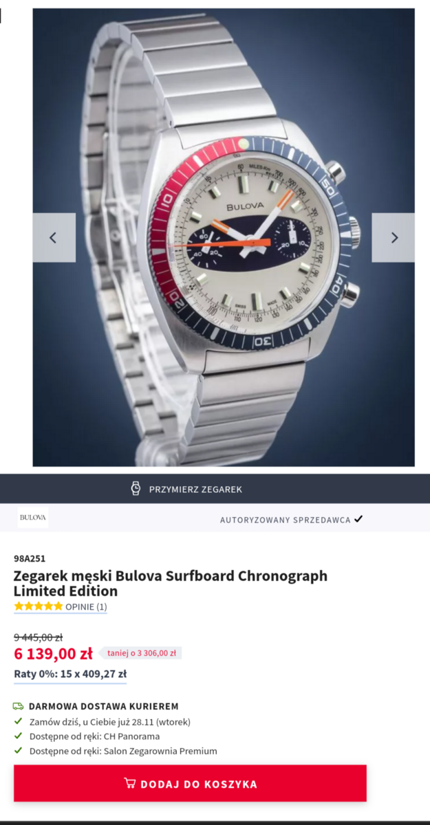430x825 pixels.
Task: Open the OPINIE (1) reviews link
Action: point(86,607)
